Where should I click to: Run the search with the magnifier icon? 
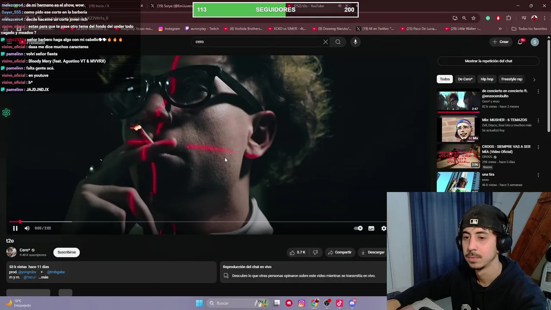(x=338, y=42)
